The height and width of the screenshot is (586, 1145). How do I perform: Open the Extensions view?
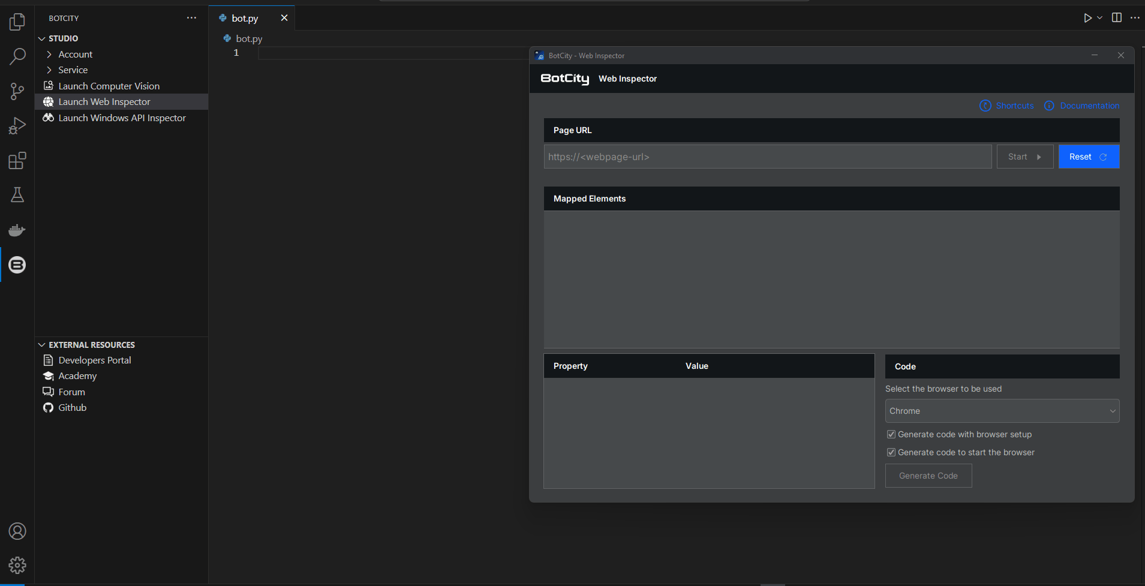point(17,161)
